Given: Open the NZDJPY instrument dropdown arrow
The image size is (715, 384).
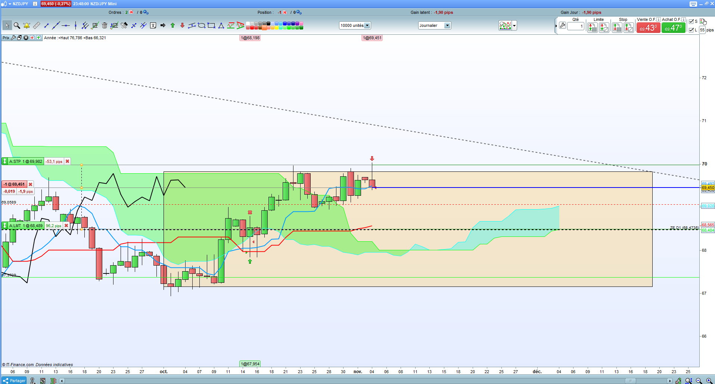Looking at the screenshot, I should tap(10, 4).
